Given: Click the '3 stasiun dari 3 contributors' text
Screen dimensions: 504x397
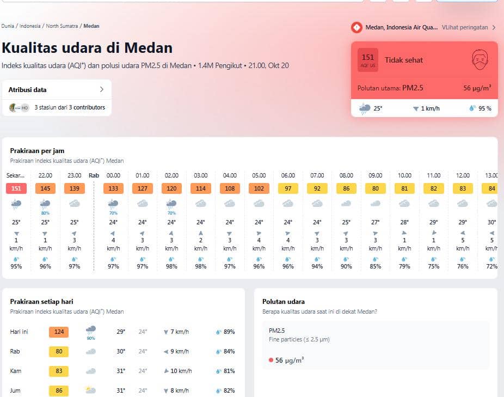Looking at the screenshot, I should [x=70, y=107].
